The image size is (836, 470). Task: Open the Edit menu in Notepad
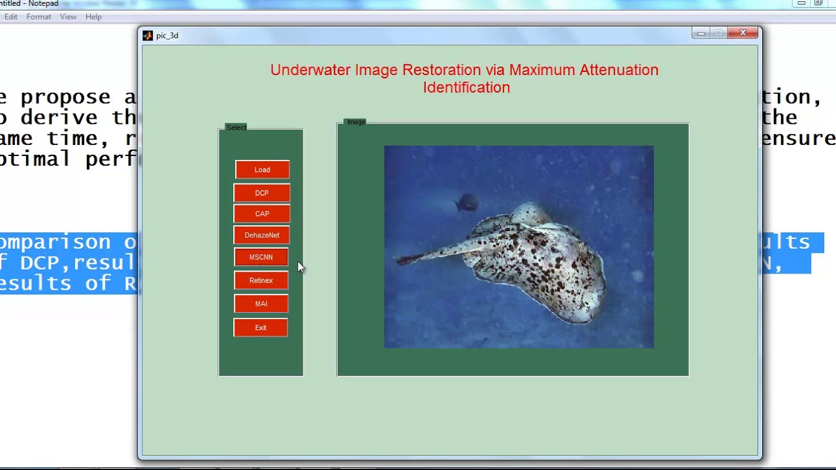click(11, 17)
